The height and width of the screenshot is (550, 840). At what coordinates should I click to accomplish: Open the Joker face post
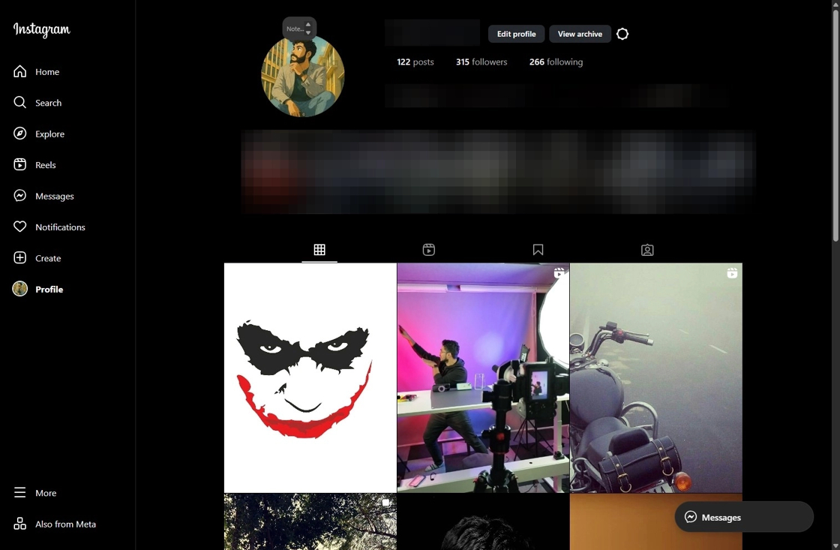click(x=310, y=378)
